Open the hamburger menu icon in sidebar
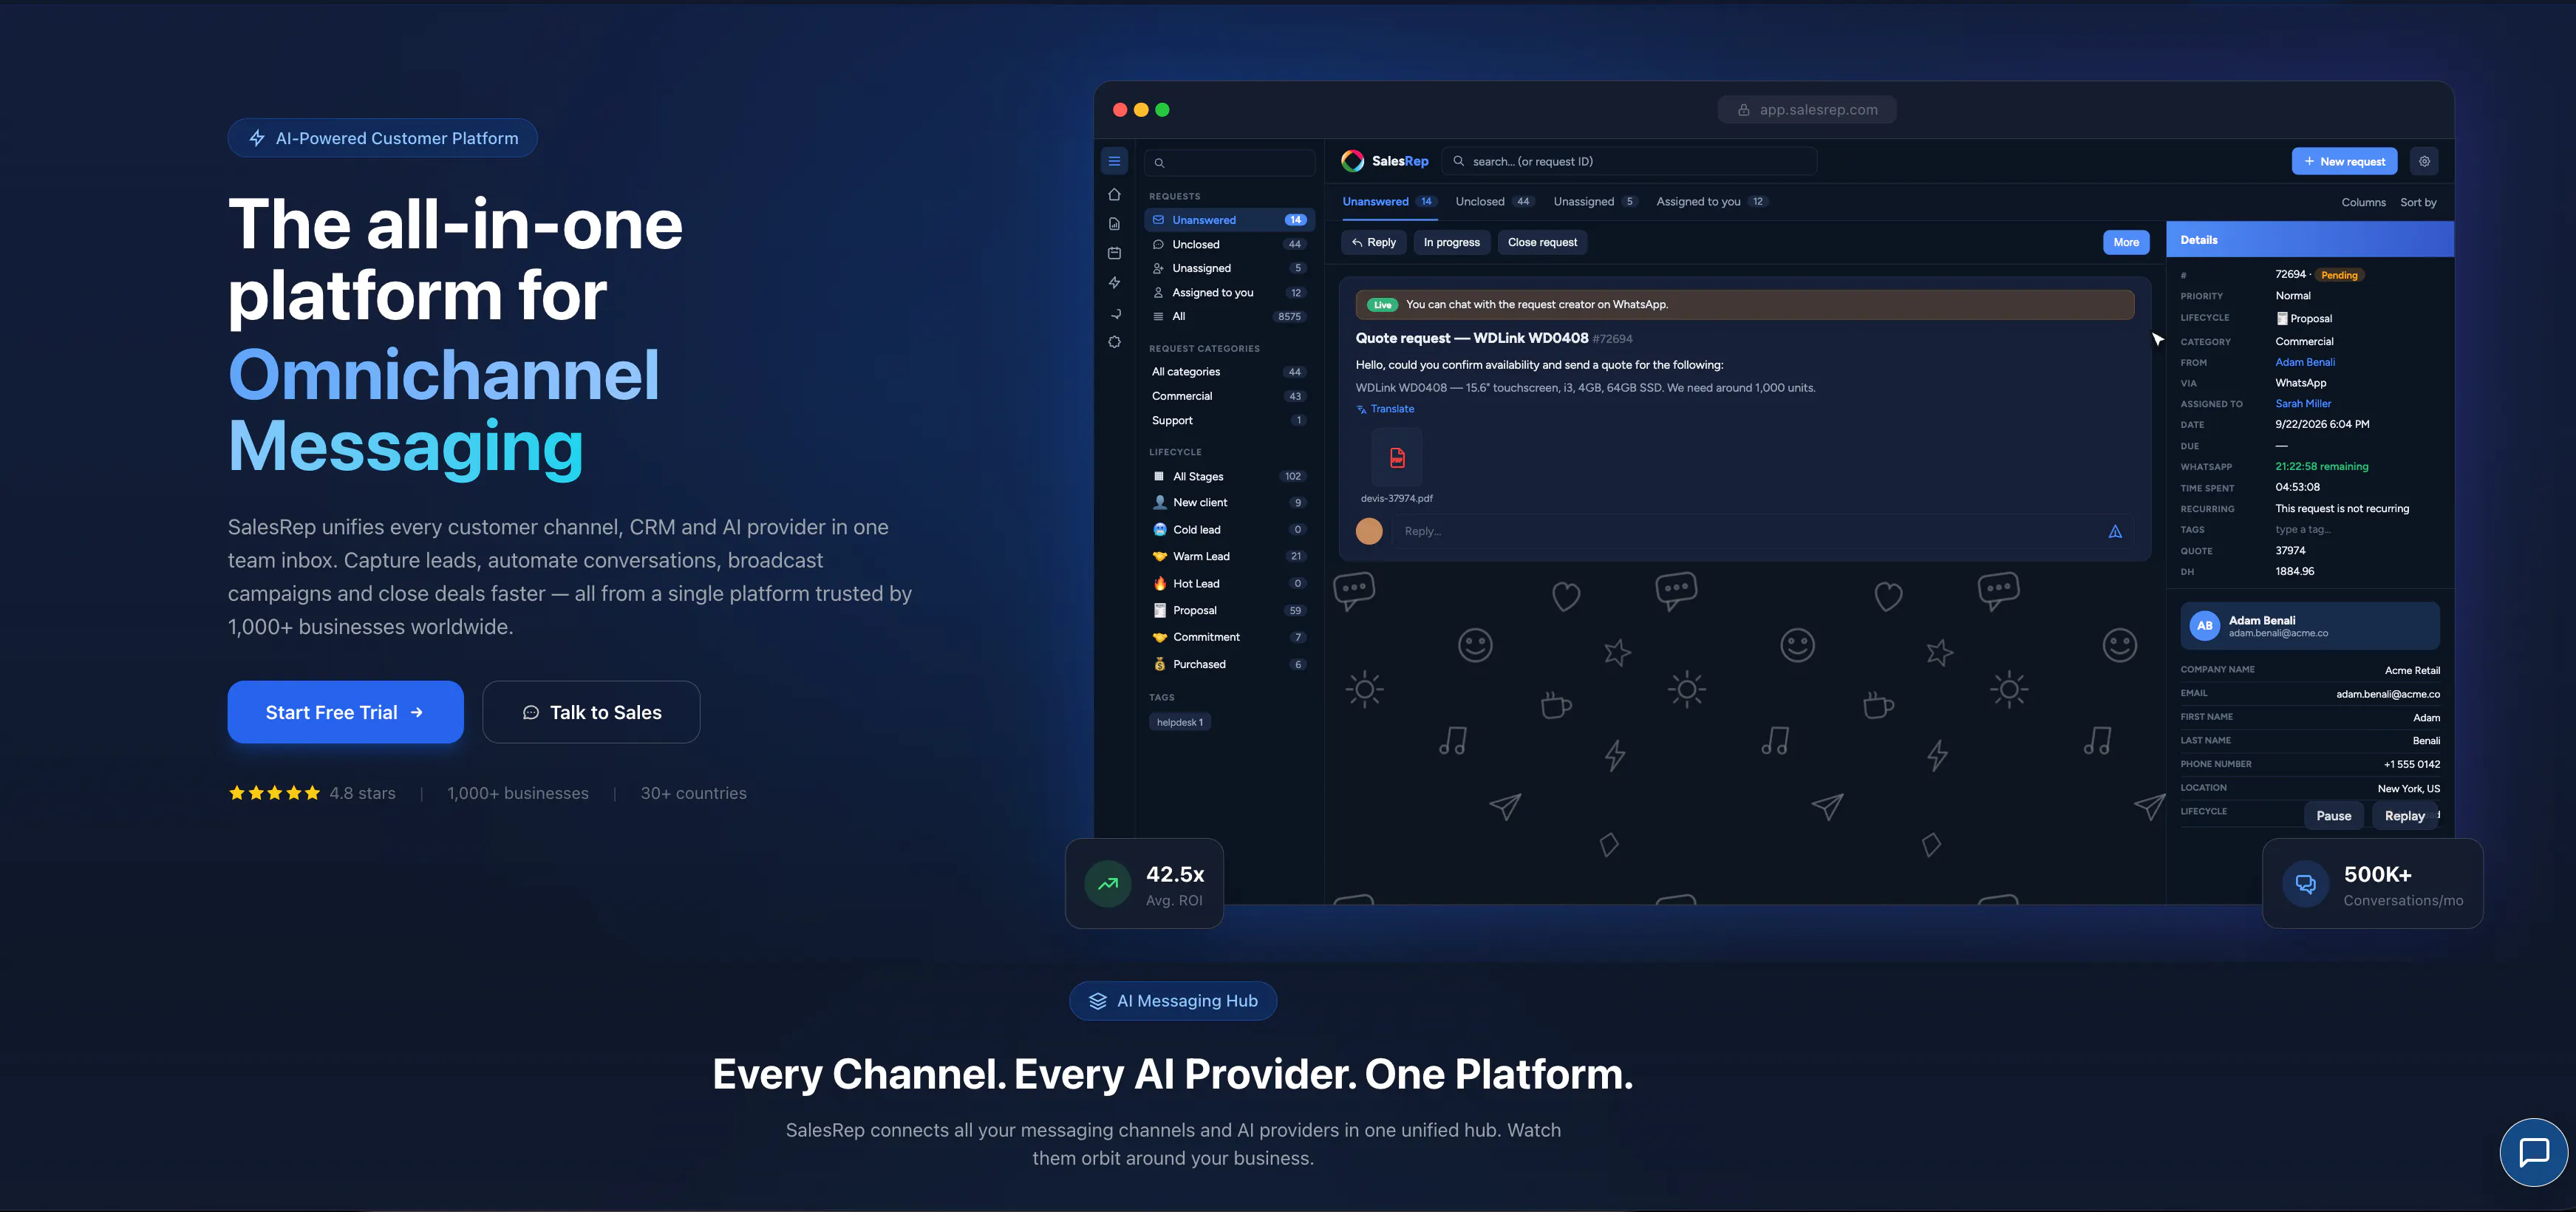 pyautogui.click(x=1114, y=161)
